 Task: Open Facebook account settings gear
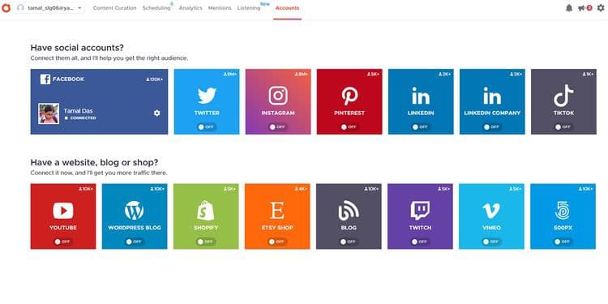tap(156, 113)
